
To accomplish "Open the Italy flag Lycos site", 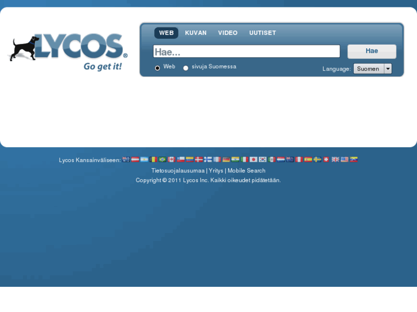I will pos(244,159).
